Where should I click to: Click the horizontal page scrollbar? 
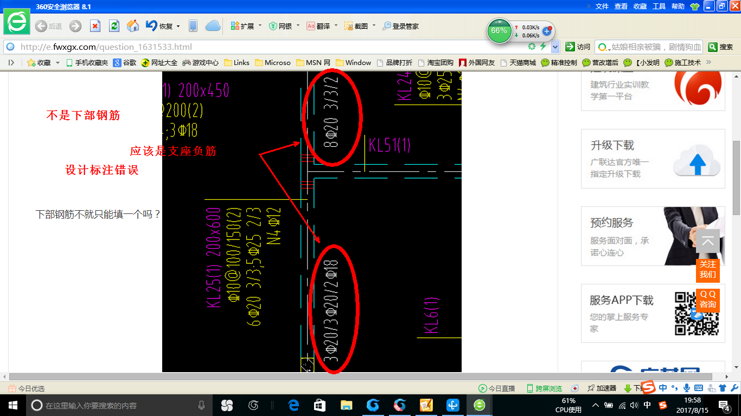(360, 376)
